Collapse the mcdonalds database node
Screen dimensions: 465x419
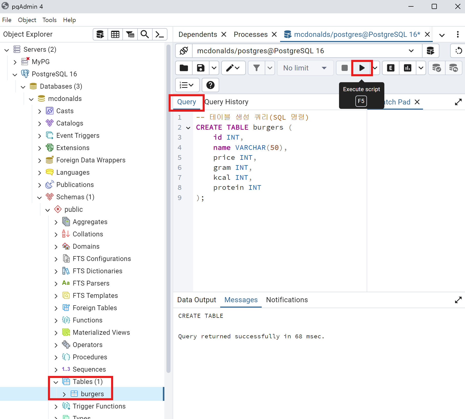coord(31,99)
